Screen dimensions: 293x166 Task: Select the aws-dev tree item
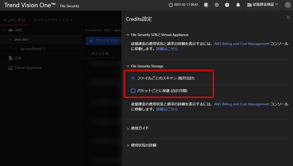point(21,39)
